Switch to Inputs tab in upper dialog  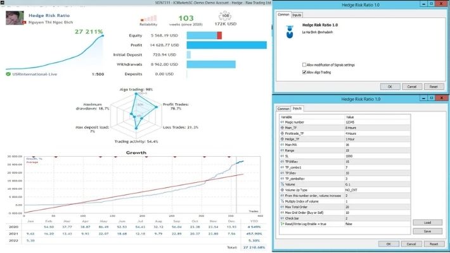pos(297,14)
